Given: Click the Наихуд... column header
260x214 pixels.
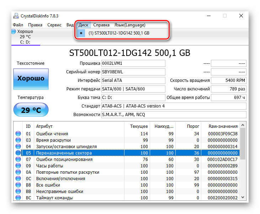Looking at the screenshot, I should pyautogui.click(x=163, y=126).
